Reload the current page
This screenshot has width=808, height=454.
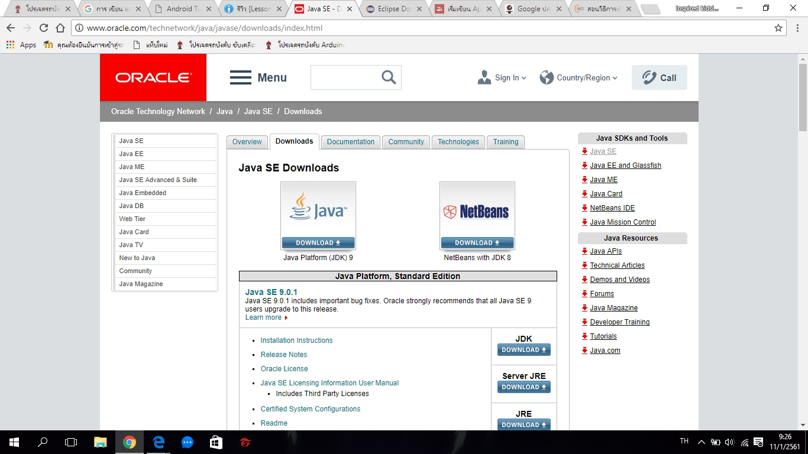(44, 28)
